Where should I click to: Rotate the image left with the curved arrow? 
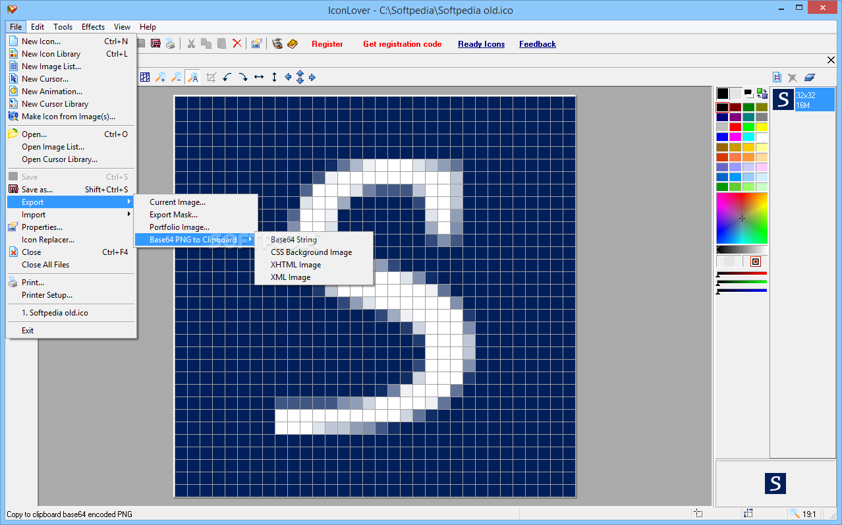pyautogui.click(x=227, y=77)
